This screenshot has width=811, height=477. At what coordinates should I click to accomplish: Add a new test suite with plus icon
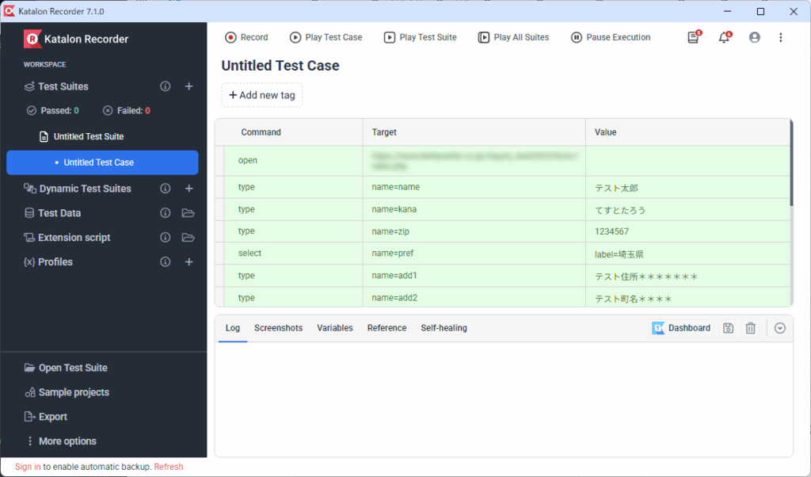coord(188,86)
